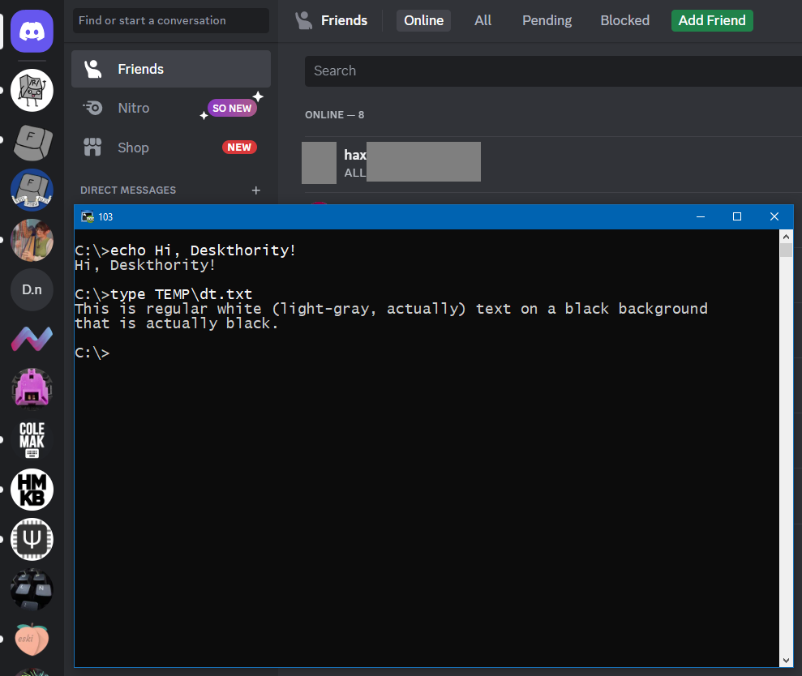
Task: Open the F keycap server
Action: pos(32,142)
